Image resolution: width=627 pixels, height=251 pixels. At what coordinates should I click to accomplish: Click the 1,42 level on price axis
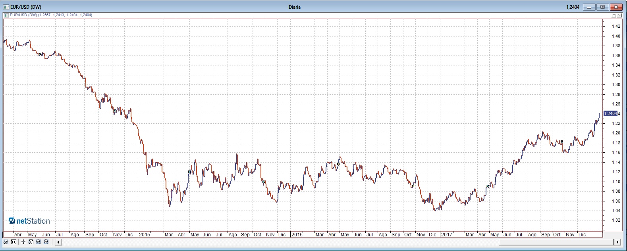(616, 27)
